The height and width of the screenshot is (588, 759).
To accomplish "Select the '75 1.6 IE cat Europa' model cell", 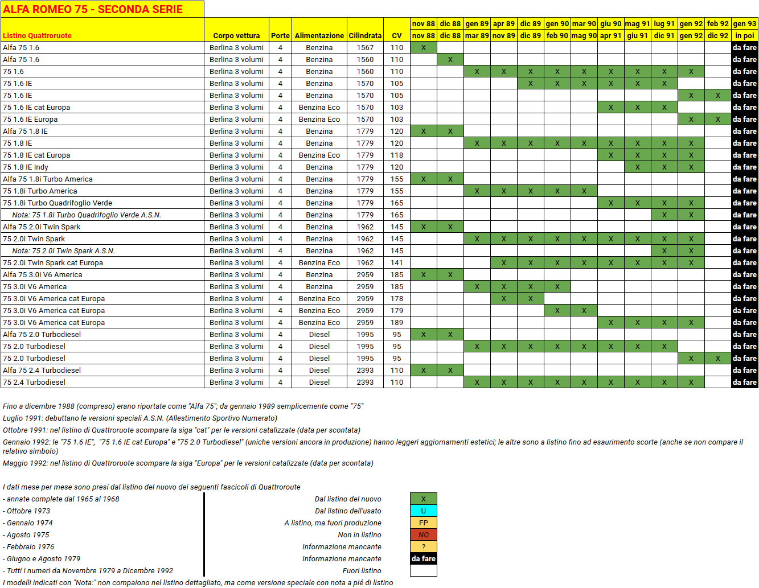I will (x=102, y=107).
